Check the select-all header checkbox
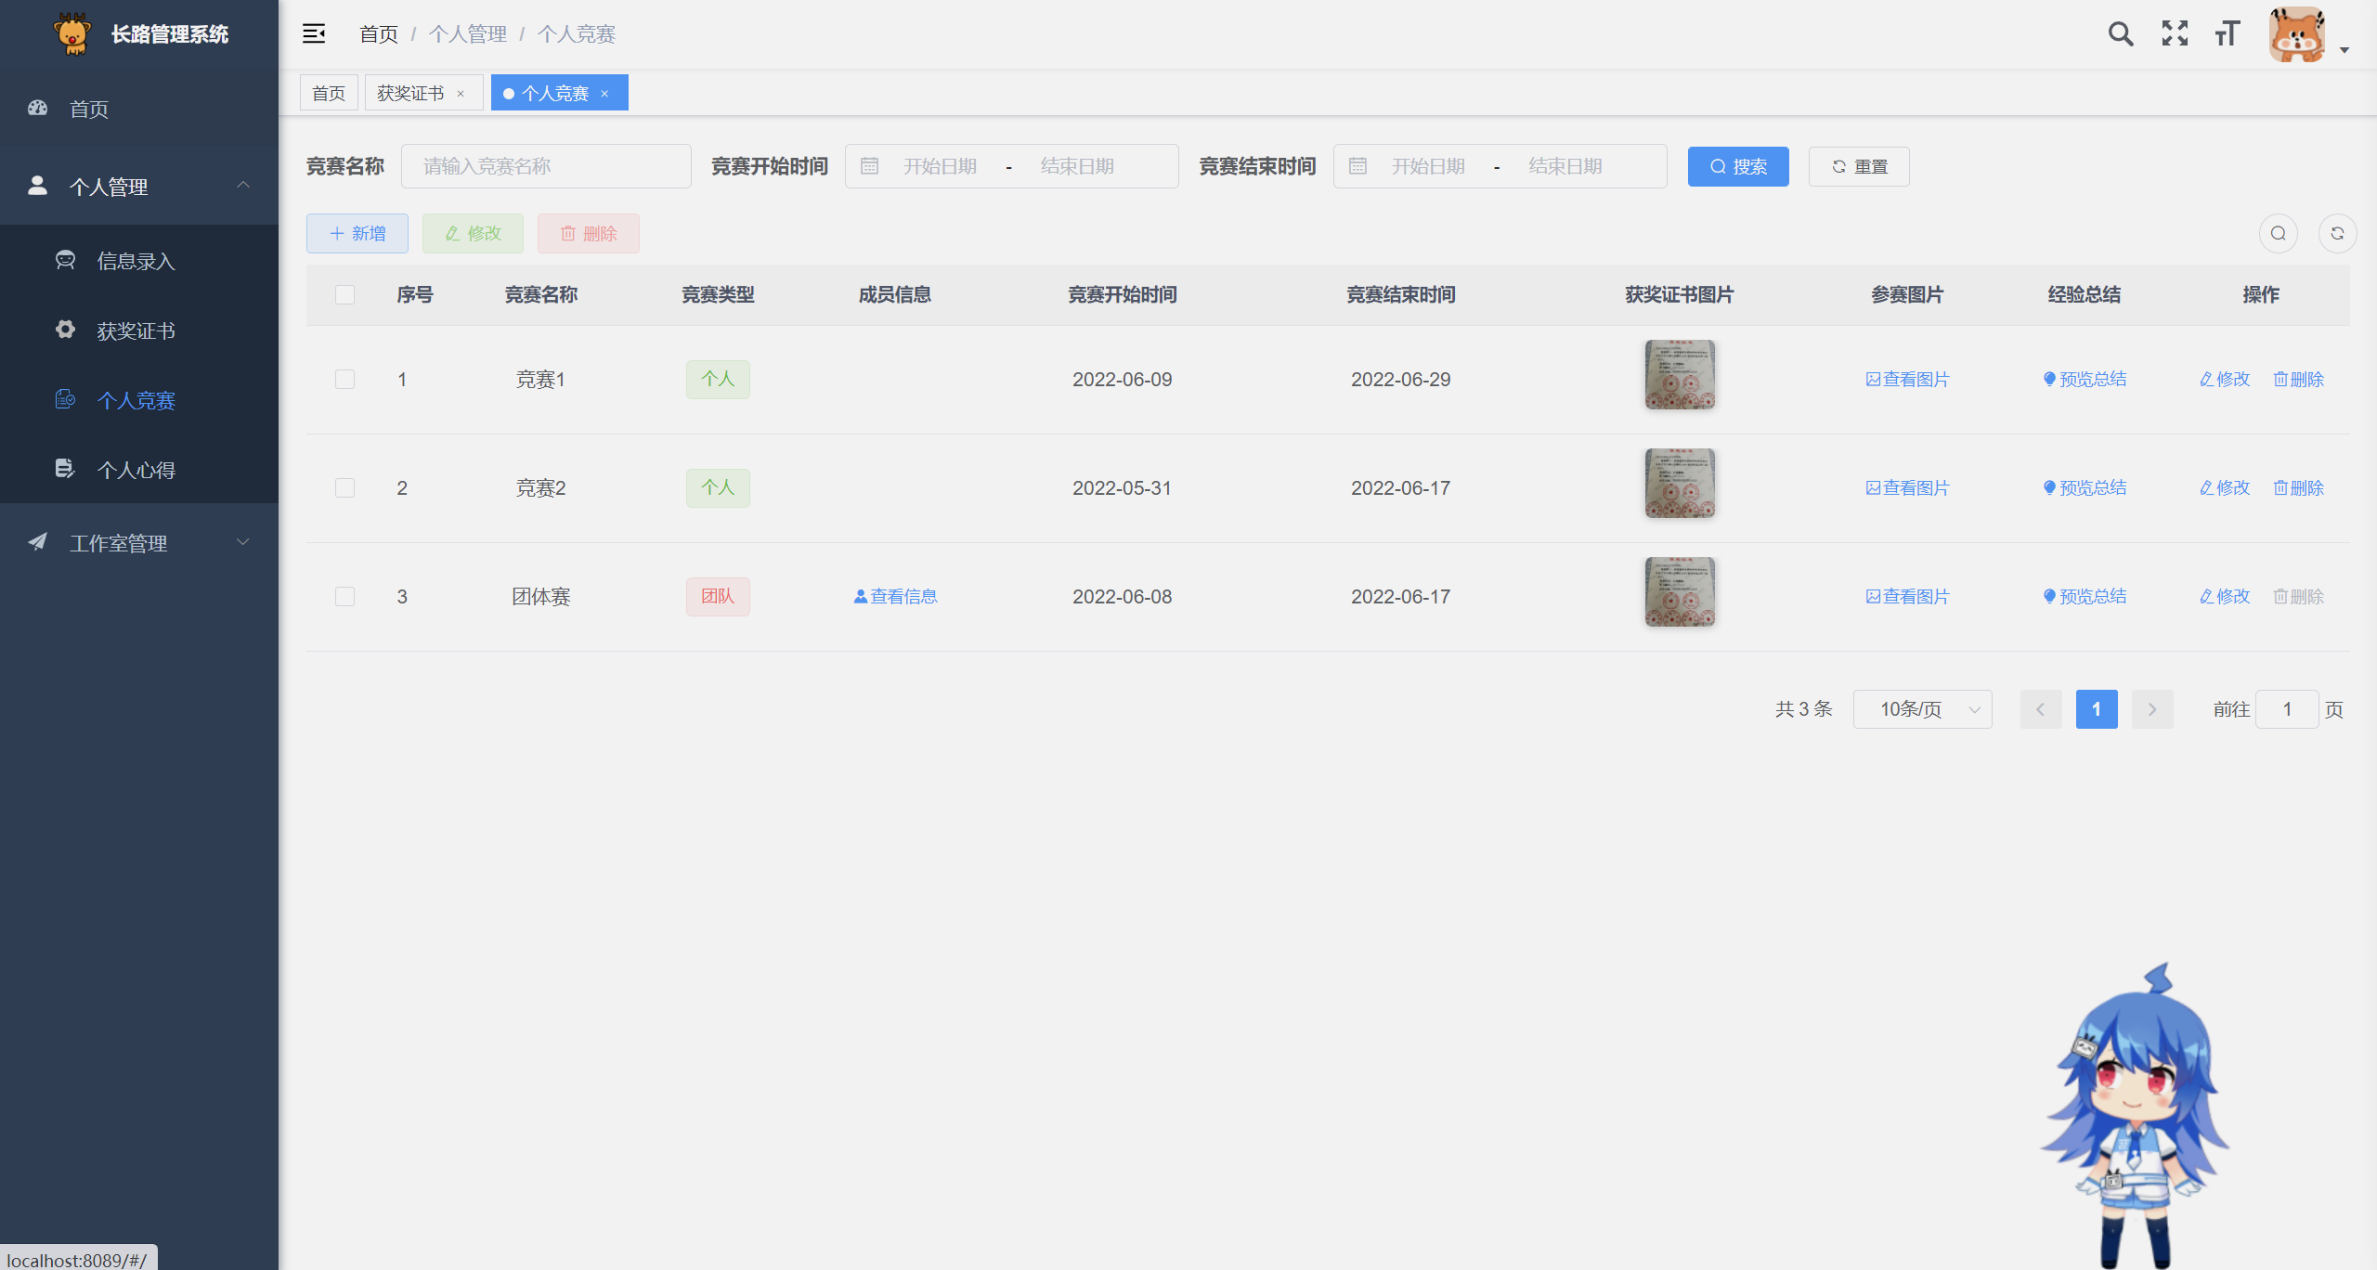This screenshot has height=1270, width=2377. 344,294
